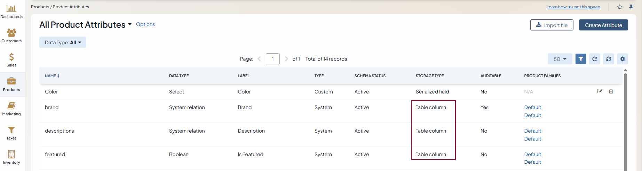Open Dashboards in the sidebar
Screen dimensions: 642x171
pyautogui.click(x=11, y=12)
